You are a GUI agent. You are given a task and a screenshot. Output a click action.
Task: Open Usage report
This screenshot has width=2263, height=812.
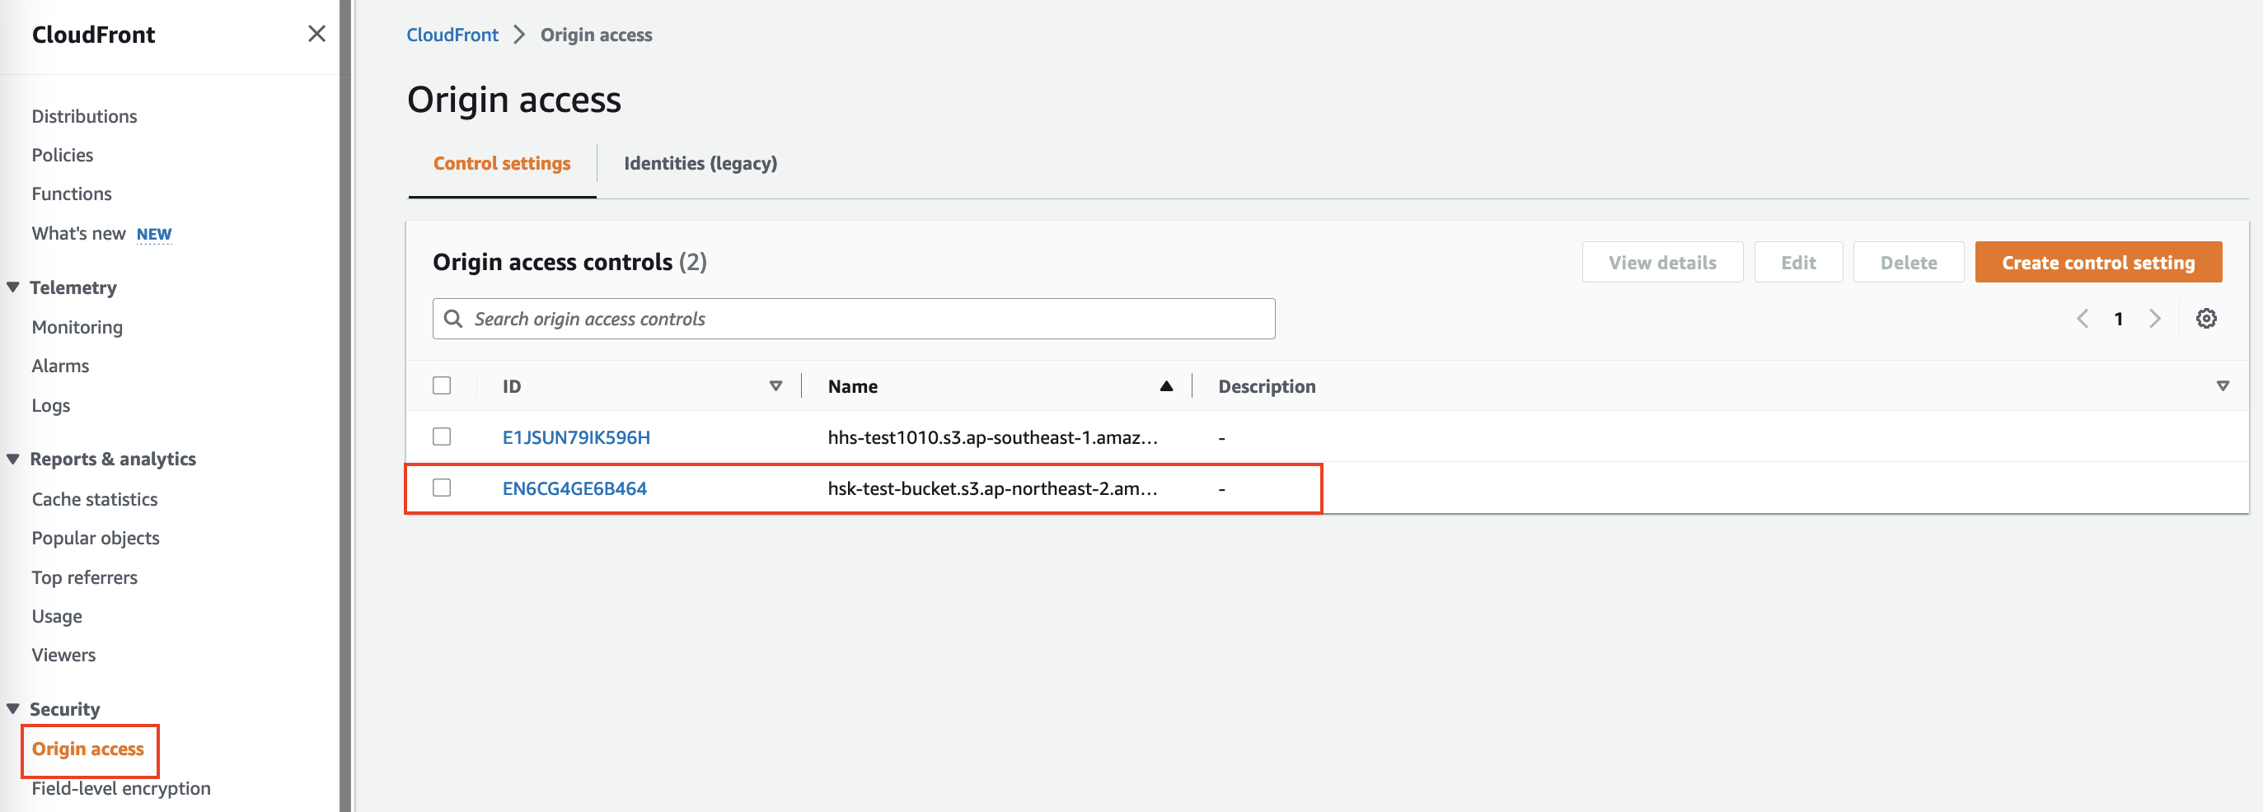click(57, 615)
